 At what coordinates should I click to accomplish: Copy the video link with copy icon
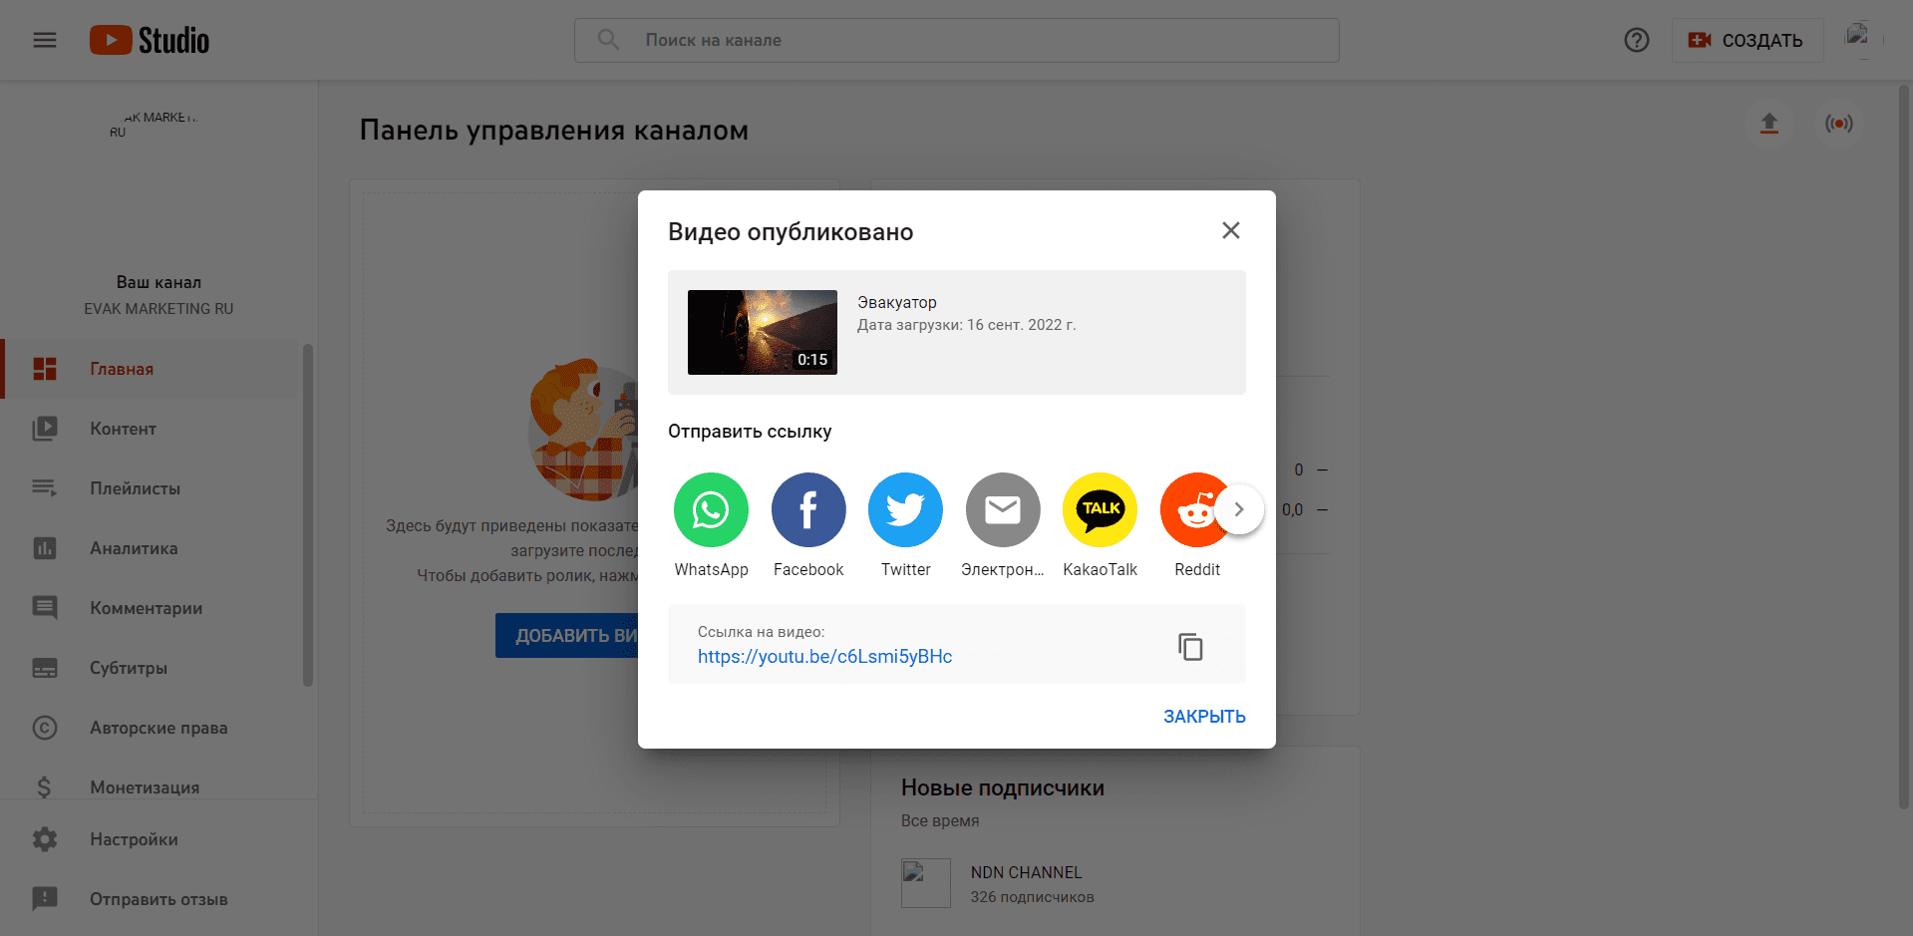(1190, 646)
